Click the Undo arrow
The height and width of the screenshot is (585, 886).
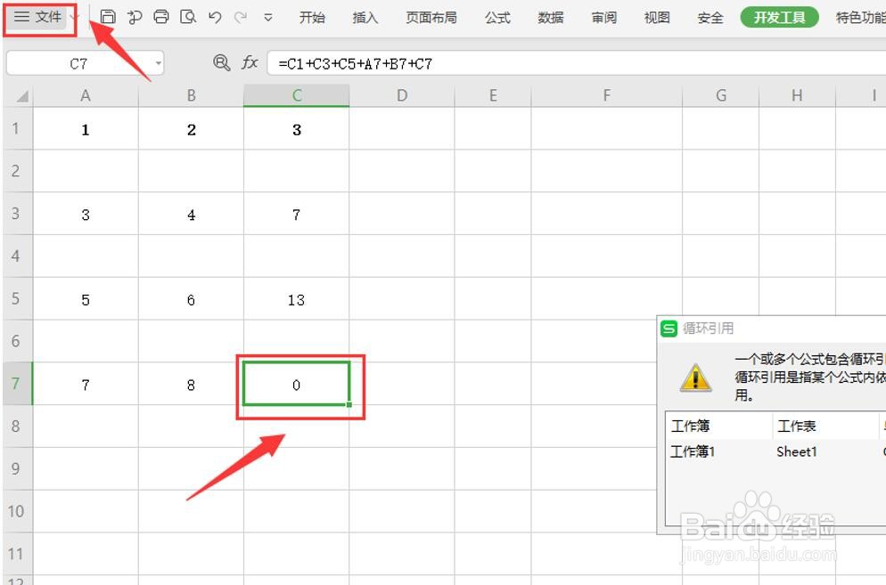215,17
